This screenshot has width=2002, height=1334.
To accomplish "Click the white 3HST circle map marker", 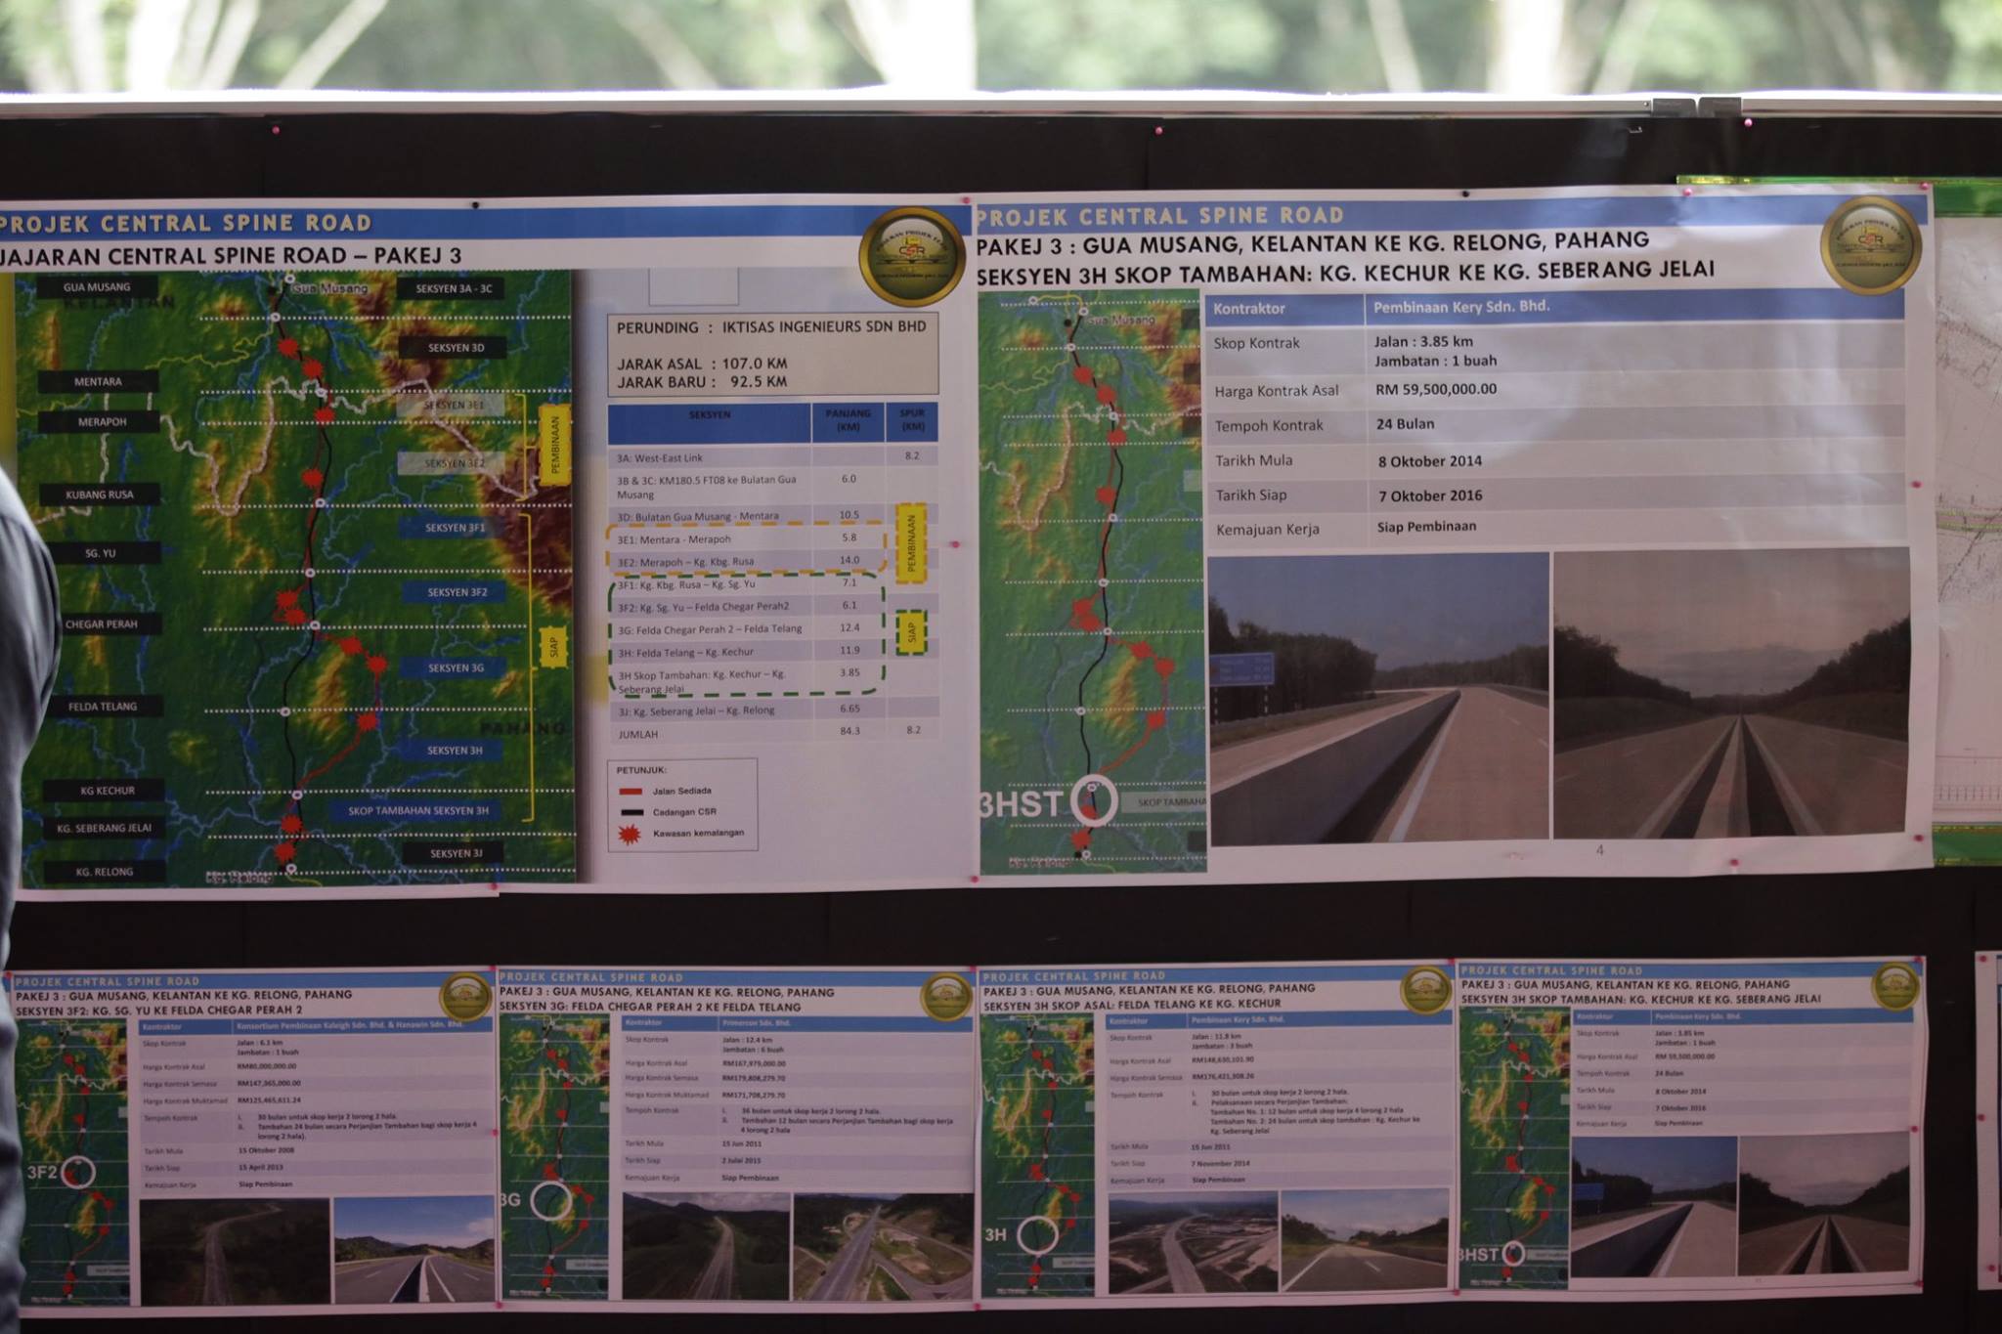I will pyautogui.click(x=1093, y=801).
